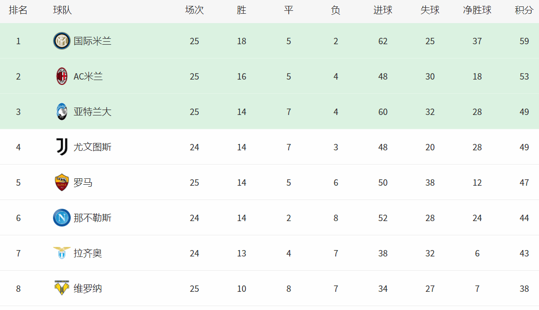This screenshot has height=310, width=539.
Task: Click the Roma wolf crest
Action: [x=62, y=182]
